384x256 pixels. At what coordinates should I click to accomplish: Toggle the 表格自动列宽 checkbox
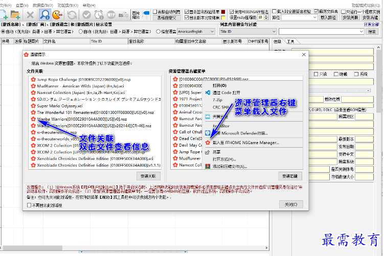[x=155, y=12]
